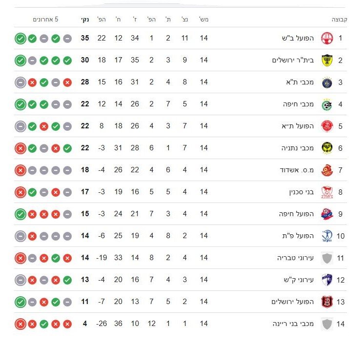Click the קבוצה team column header
The width and height of the screenshot is (349, 347).
(x=338, y=20)
